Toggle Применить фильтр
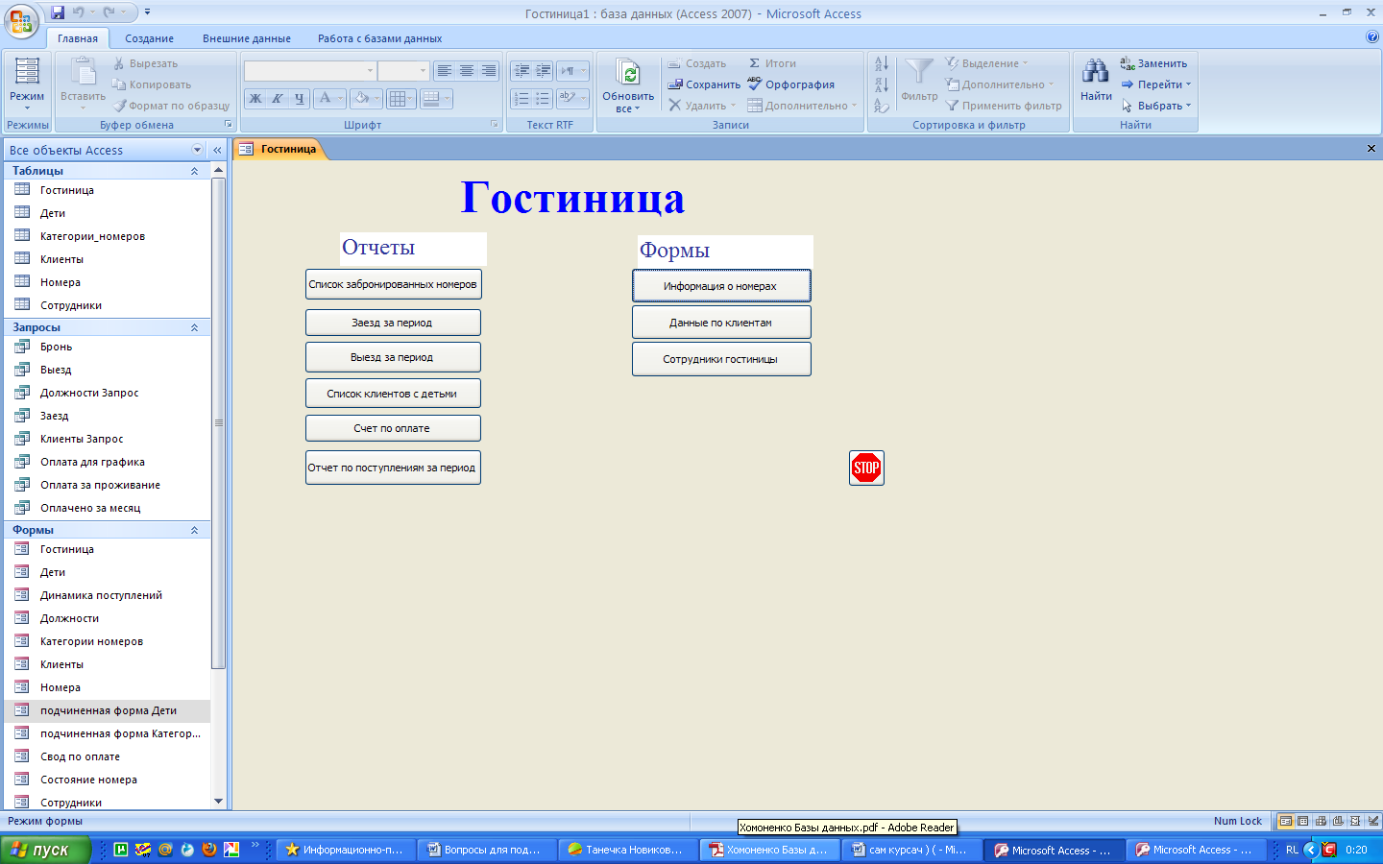1383x864 pixels. tap(1004, 106)
